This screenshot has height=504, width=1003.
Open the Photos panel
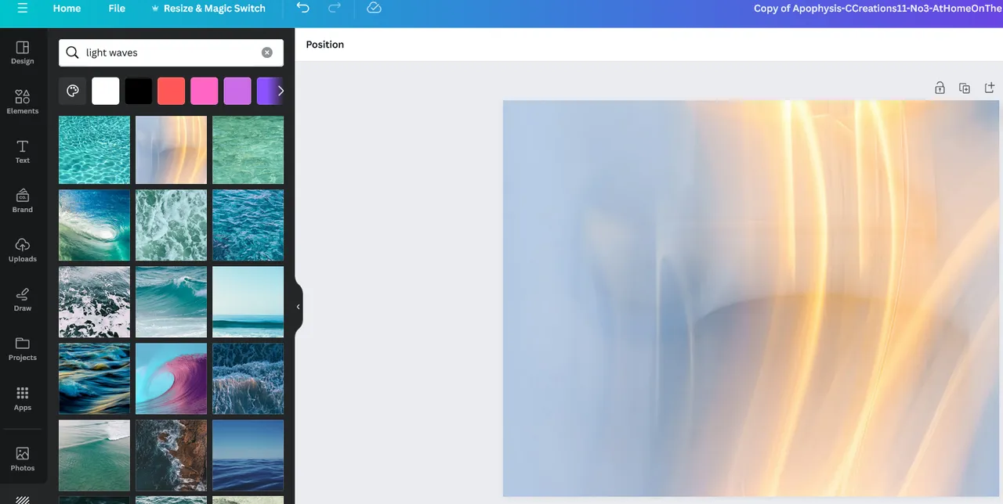[23, 459]
